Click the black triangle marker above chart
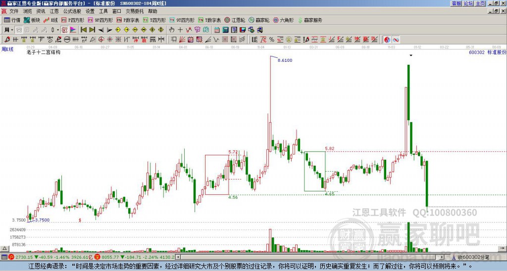 pyautogui.click(x=410, y=55)
